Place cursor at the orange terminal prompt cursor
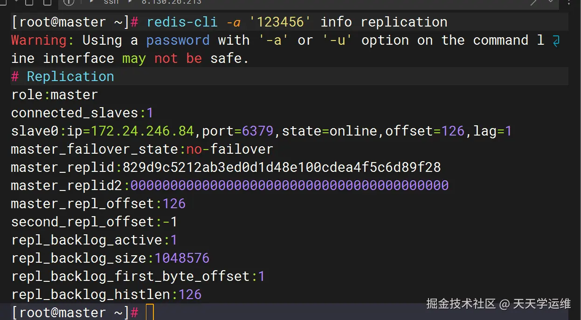Screen dimensions: 581x320 150,312
